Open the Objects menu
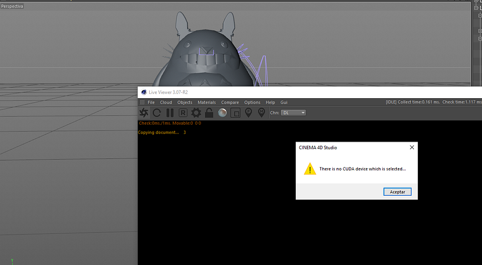Image resolution: width=482 pixels, height=265 pixels. tap(185, 102)
